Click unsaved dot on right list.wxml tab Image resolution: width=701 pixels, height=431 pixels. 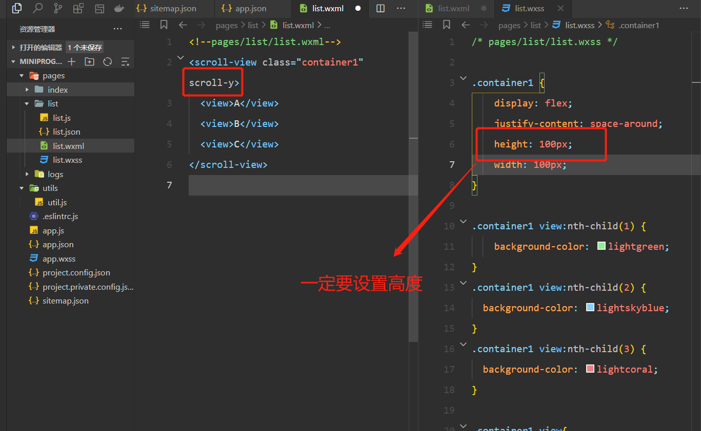coord(484,8)
